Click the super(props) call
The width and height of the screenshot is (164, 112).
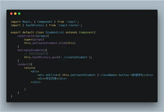coord(34,40)
